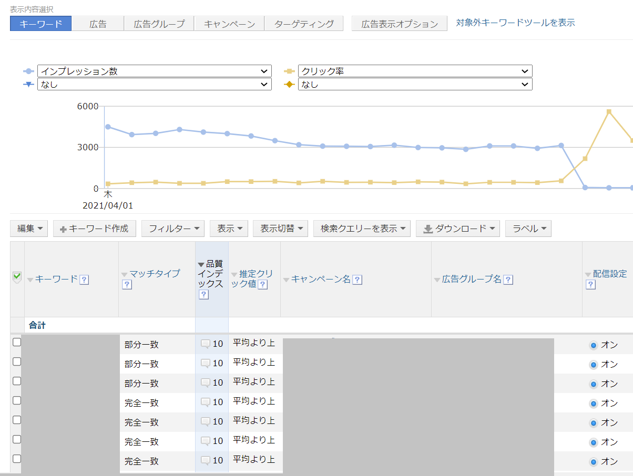Tick checkbox of second 部分一致 row
Screen dimensions: 633x476
click(17, 361)
